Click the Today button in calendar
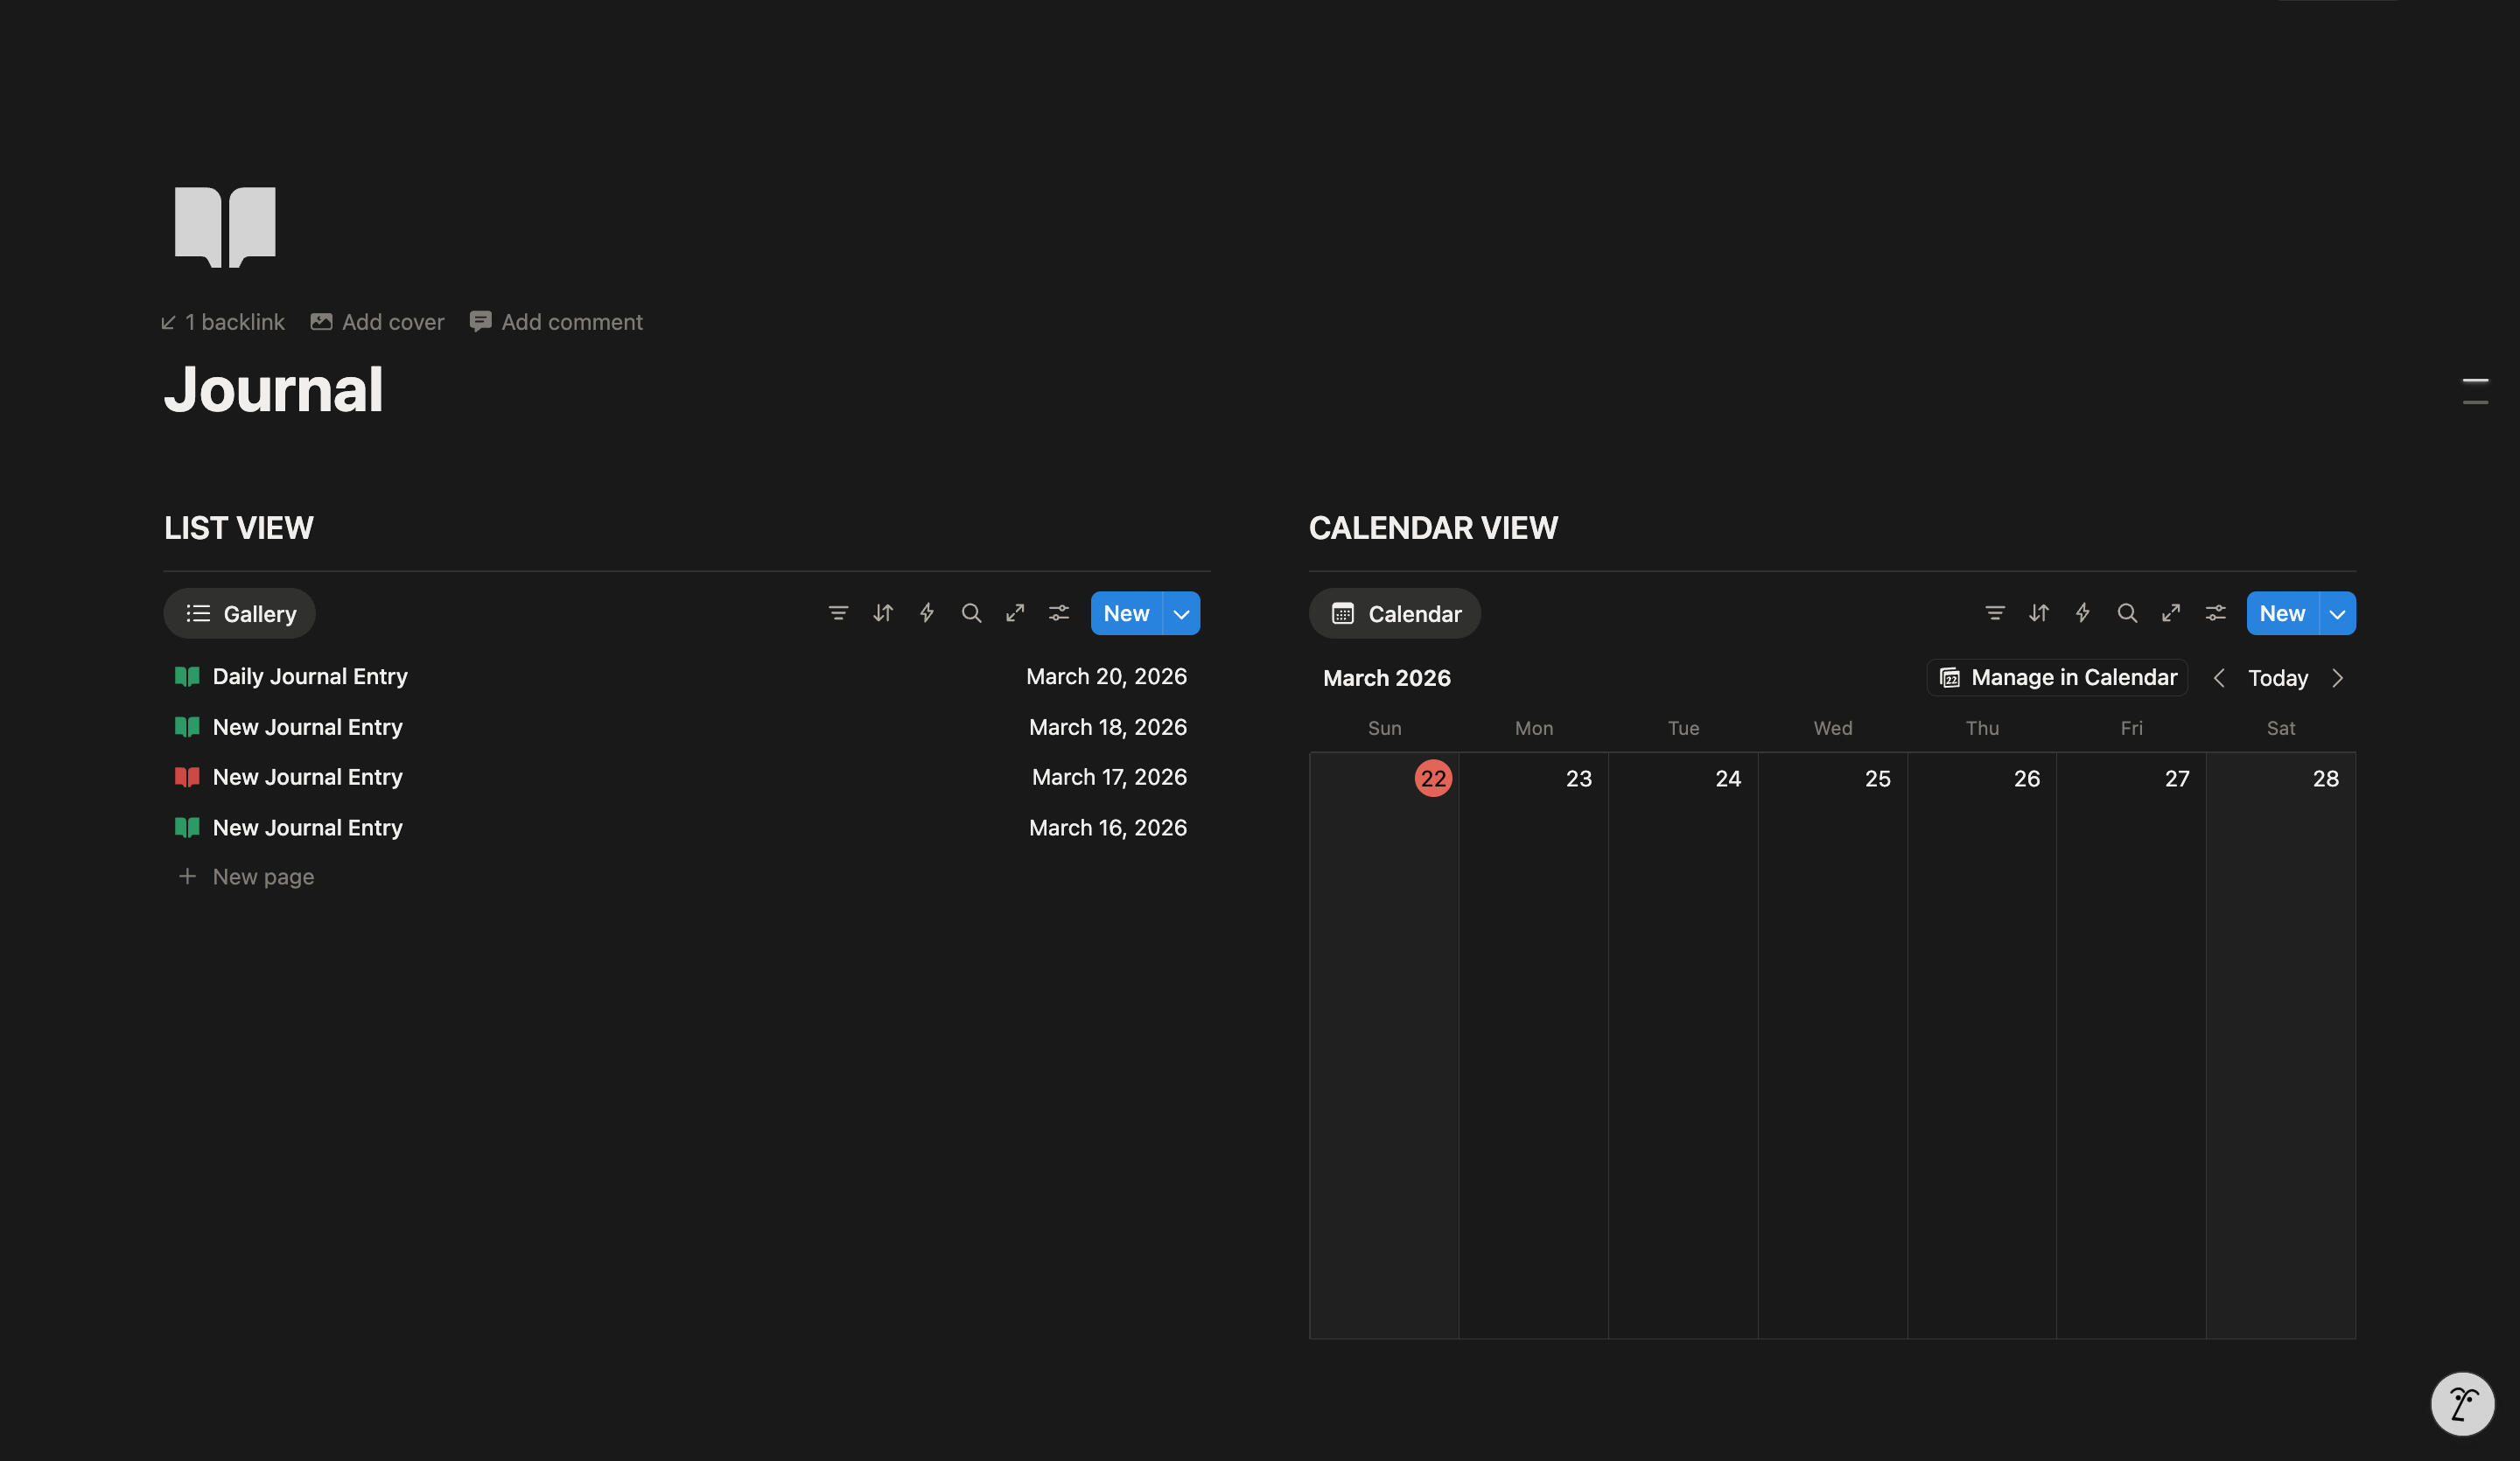Screen dimensions: 2520x1461 [x=2277, y=678]
